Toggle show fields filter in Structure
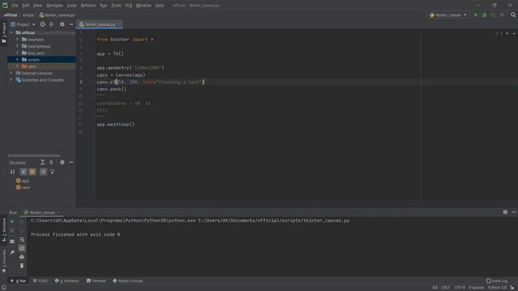 (x=32, y=171)
